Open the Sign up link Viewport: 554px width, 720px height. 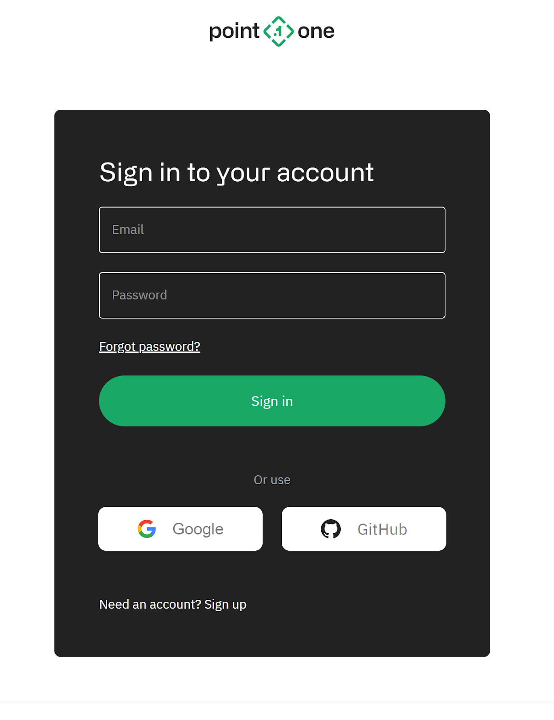[225, 604]
